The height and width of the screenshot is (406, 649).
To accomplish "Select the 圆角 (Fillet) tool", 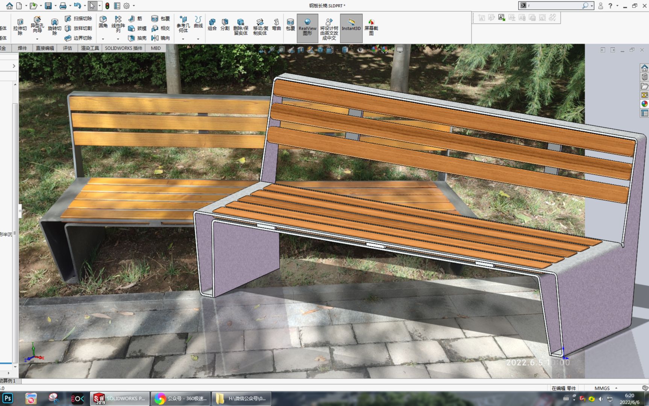I will pyautogui.click(x=103, y=22).
